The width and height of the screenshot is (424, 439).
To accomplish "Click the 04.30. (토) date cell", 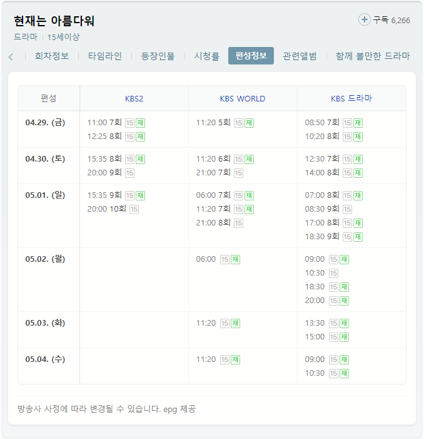I will coord(45,158).
